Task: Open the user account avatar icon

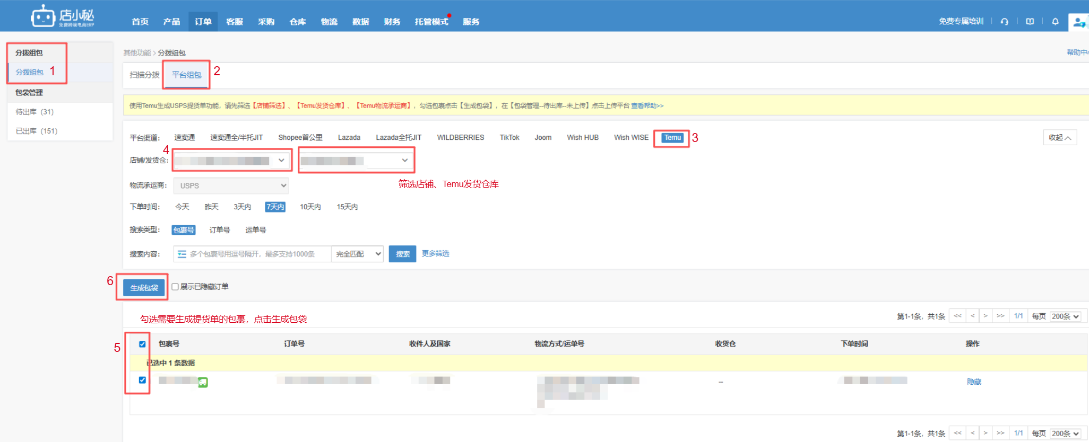Action: click(x=1079, y=22)
